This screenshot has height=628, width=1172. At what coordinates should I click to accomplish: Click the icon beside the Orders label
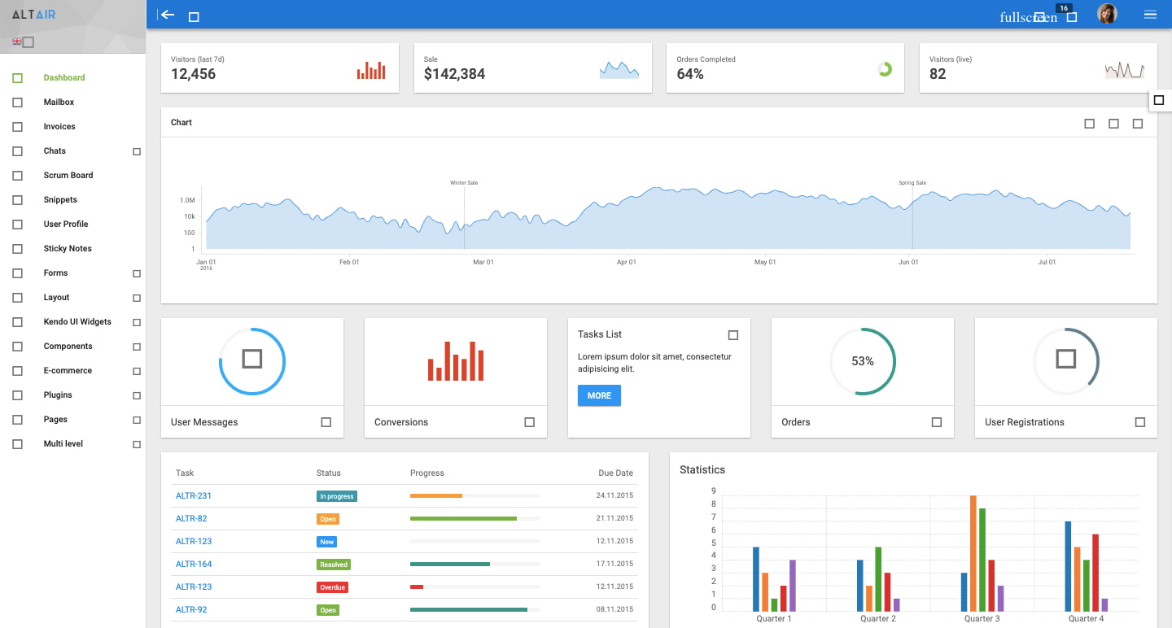click(937, 422)
